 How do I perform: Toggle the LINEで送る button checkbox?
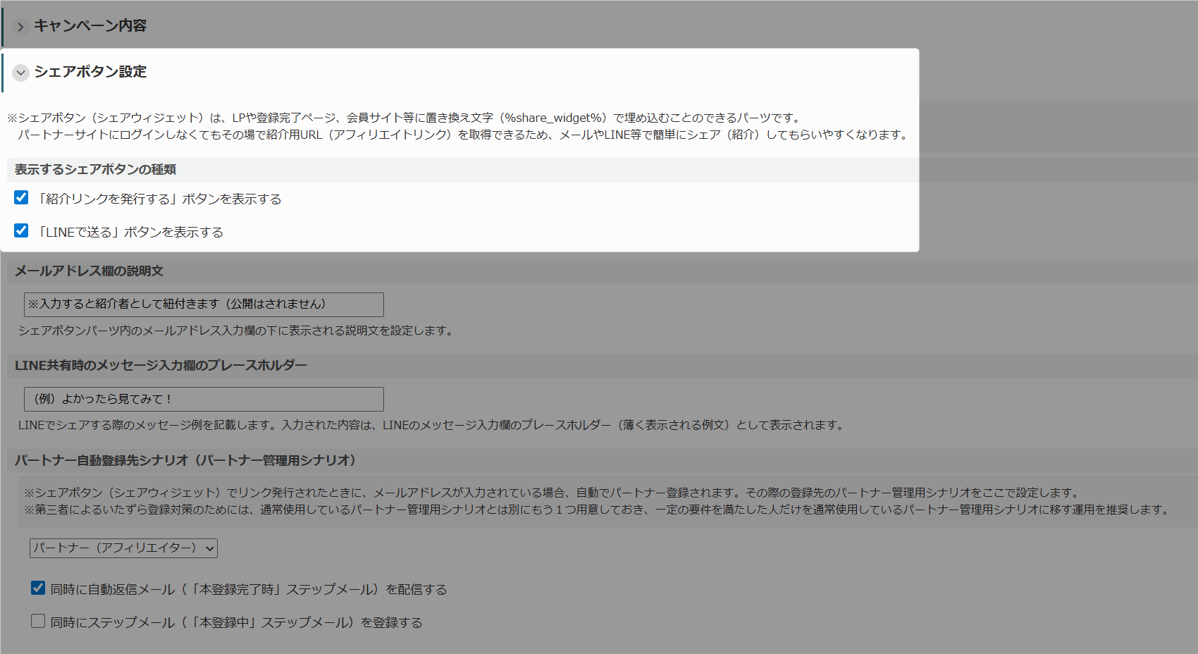(x=21, y=231)
